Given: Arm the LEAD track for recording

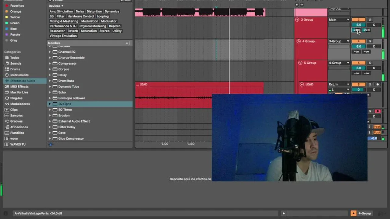Looking at the screenshot, I should pyautogui.click(x=378, y=85).
